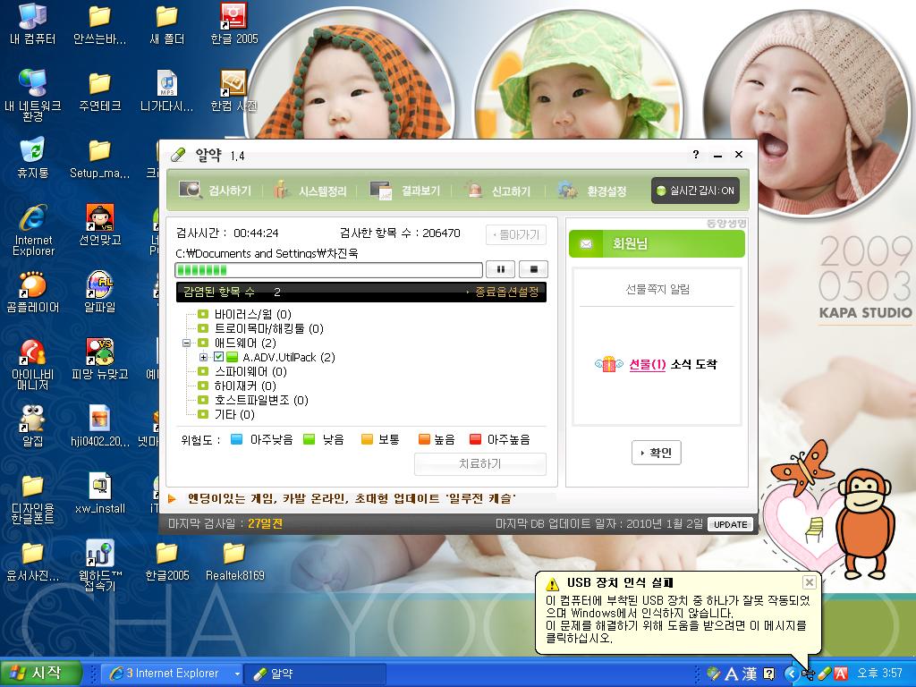Click the 회원님 green header

(x=657, y=243)
